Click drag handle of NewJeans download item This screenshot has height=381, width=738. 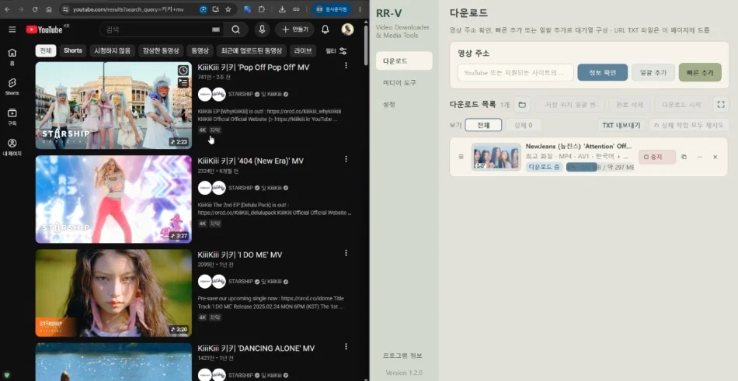click(x=461, y=157)
